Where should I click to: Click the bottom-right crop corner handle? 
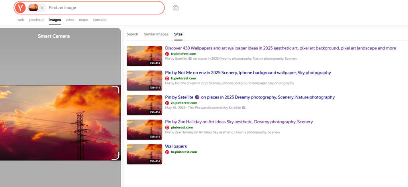pyautogui.click(x=116, y=156)
